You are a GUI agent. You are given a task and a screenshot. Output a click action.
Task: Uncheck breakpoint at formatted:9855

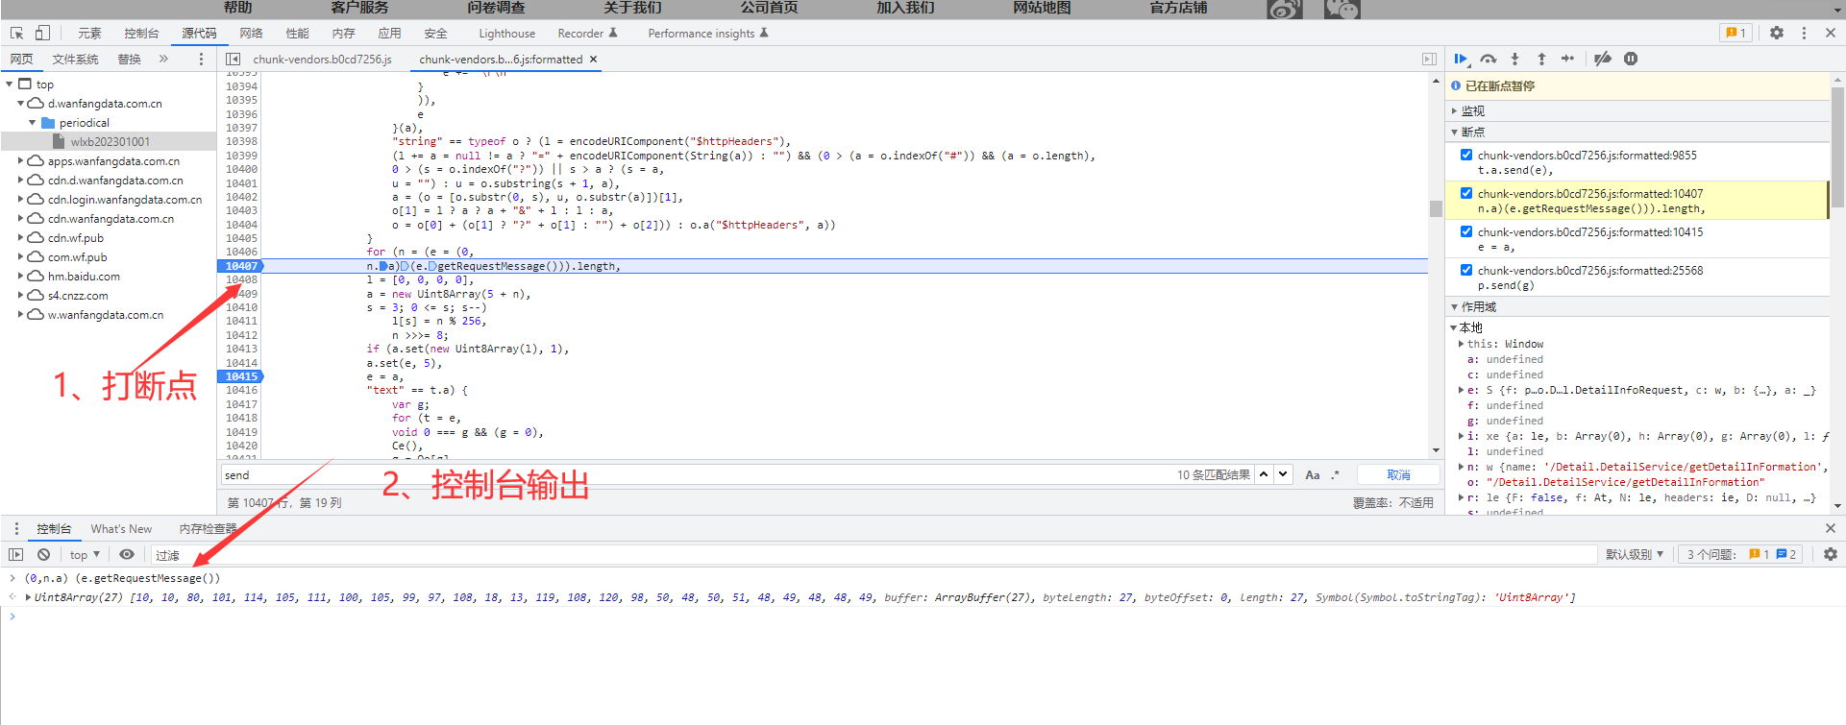tap(1466, 155)
